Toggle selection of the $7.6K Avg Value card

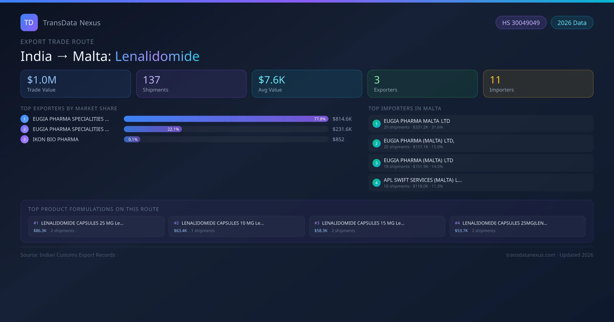[x=307, y=84]
